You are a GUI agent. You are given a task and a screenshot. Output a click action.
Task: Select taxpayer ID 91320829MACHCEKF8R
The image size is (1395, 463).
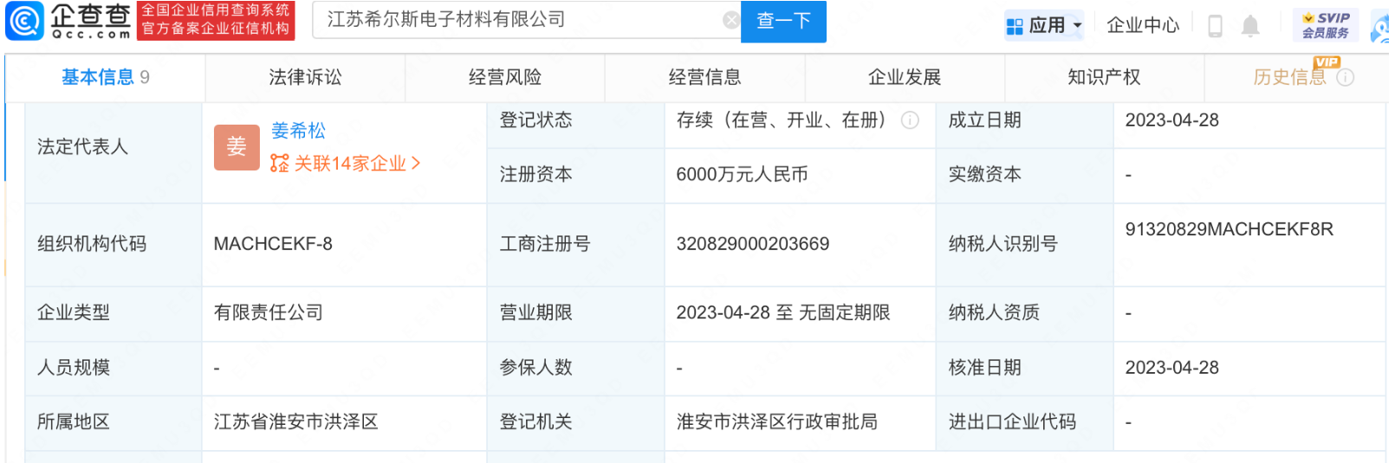pyautogui.click(x=1229, y=229)
